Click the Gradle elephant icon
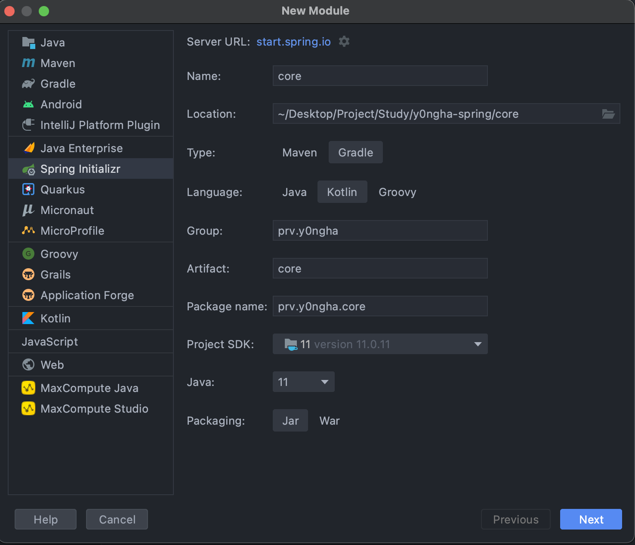This screenshot has width=635, height=545. click(x=28, y=84)
